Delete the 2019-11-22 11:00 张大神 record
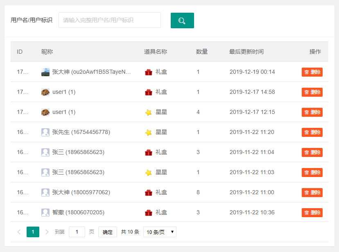Viewport: 339px width, 252px height. click(x=312, y=193)
